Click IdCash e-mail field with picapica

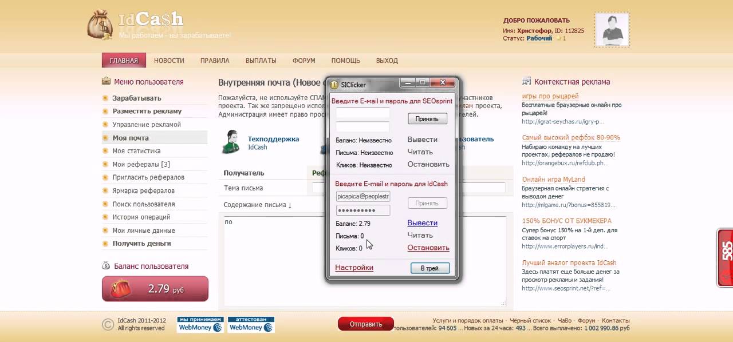point(362,196)
